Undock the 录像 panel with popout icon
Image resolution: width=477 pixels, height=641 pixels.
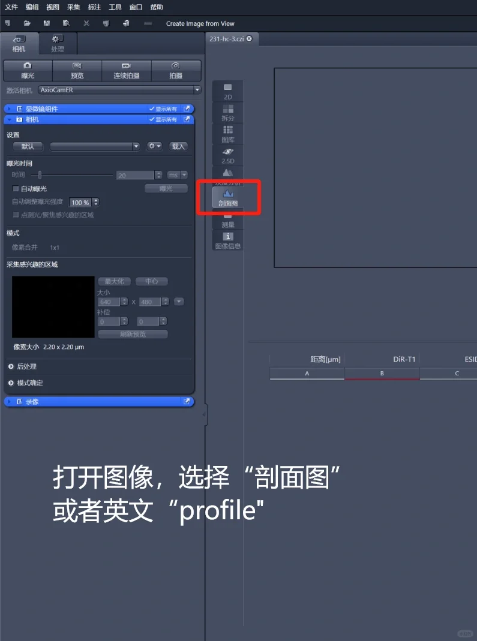tap(187, 401)
